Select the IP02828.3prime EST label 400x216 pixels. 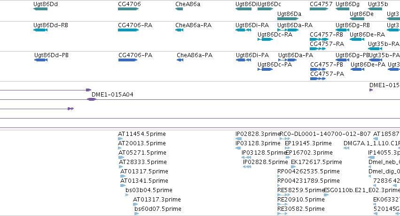[x=258, y=134]
